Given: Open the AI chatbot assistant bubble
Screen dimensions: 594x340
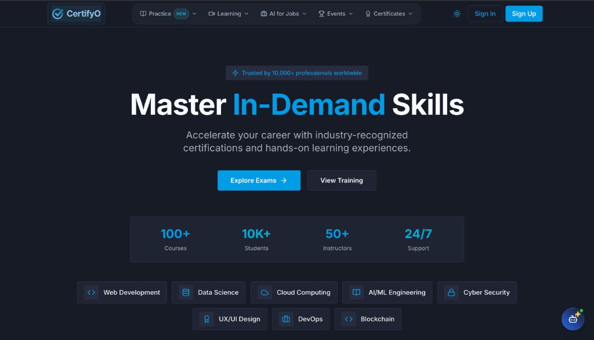Looking at the screenshot, I should (573, 319).
